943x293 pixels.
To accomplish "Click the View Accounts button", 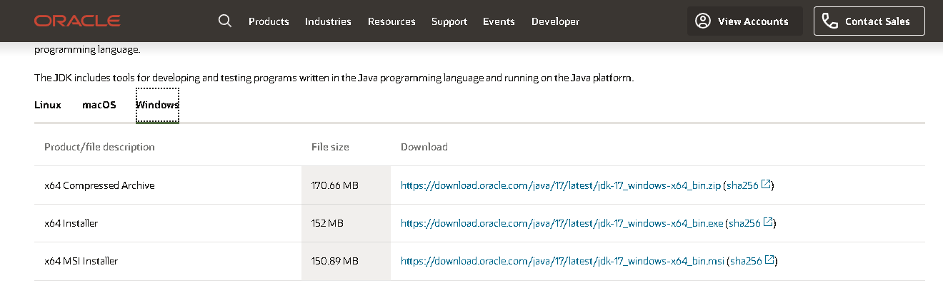I will [x=744, y=21].
